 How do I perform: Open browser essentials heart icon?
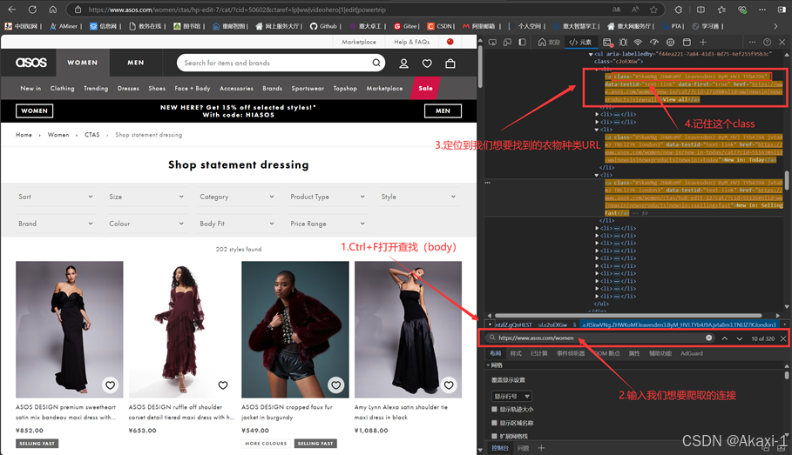pos(742,10)
